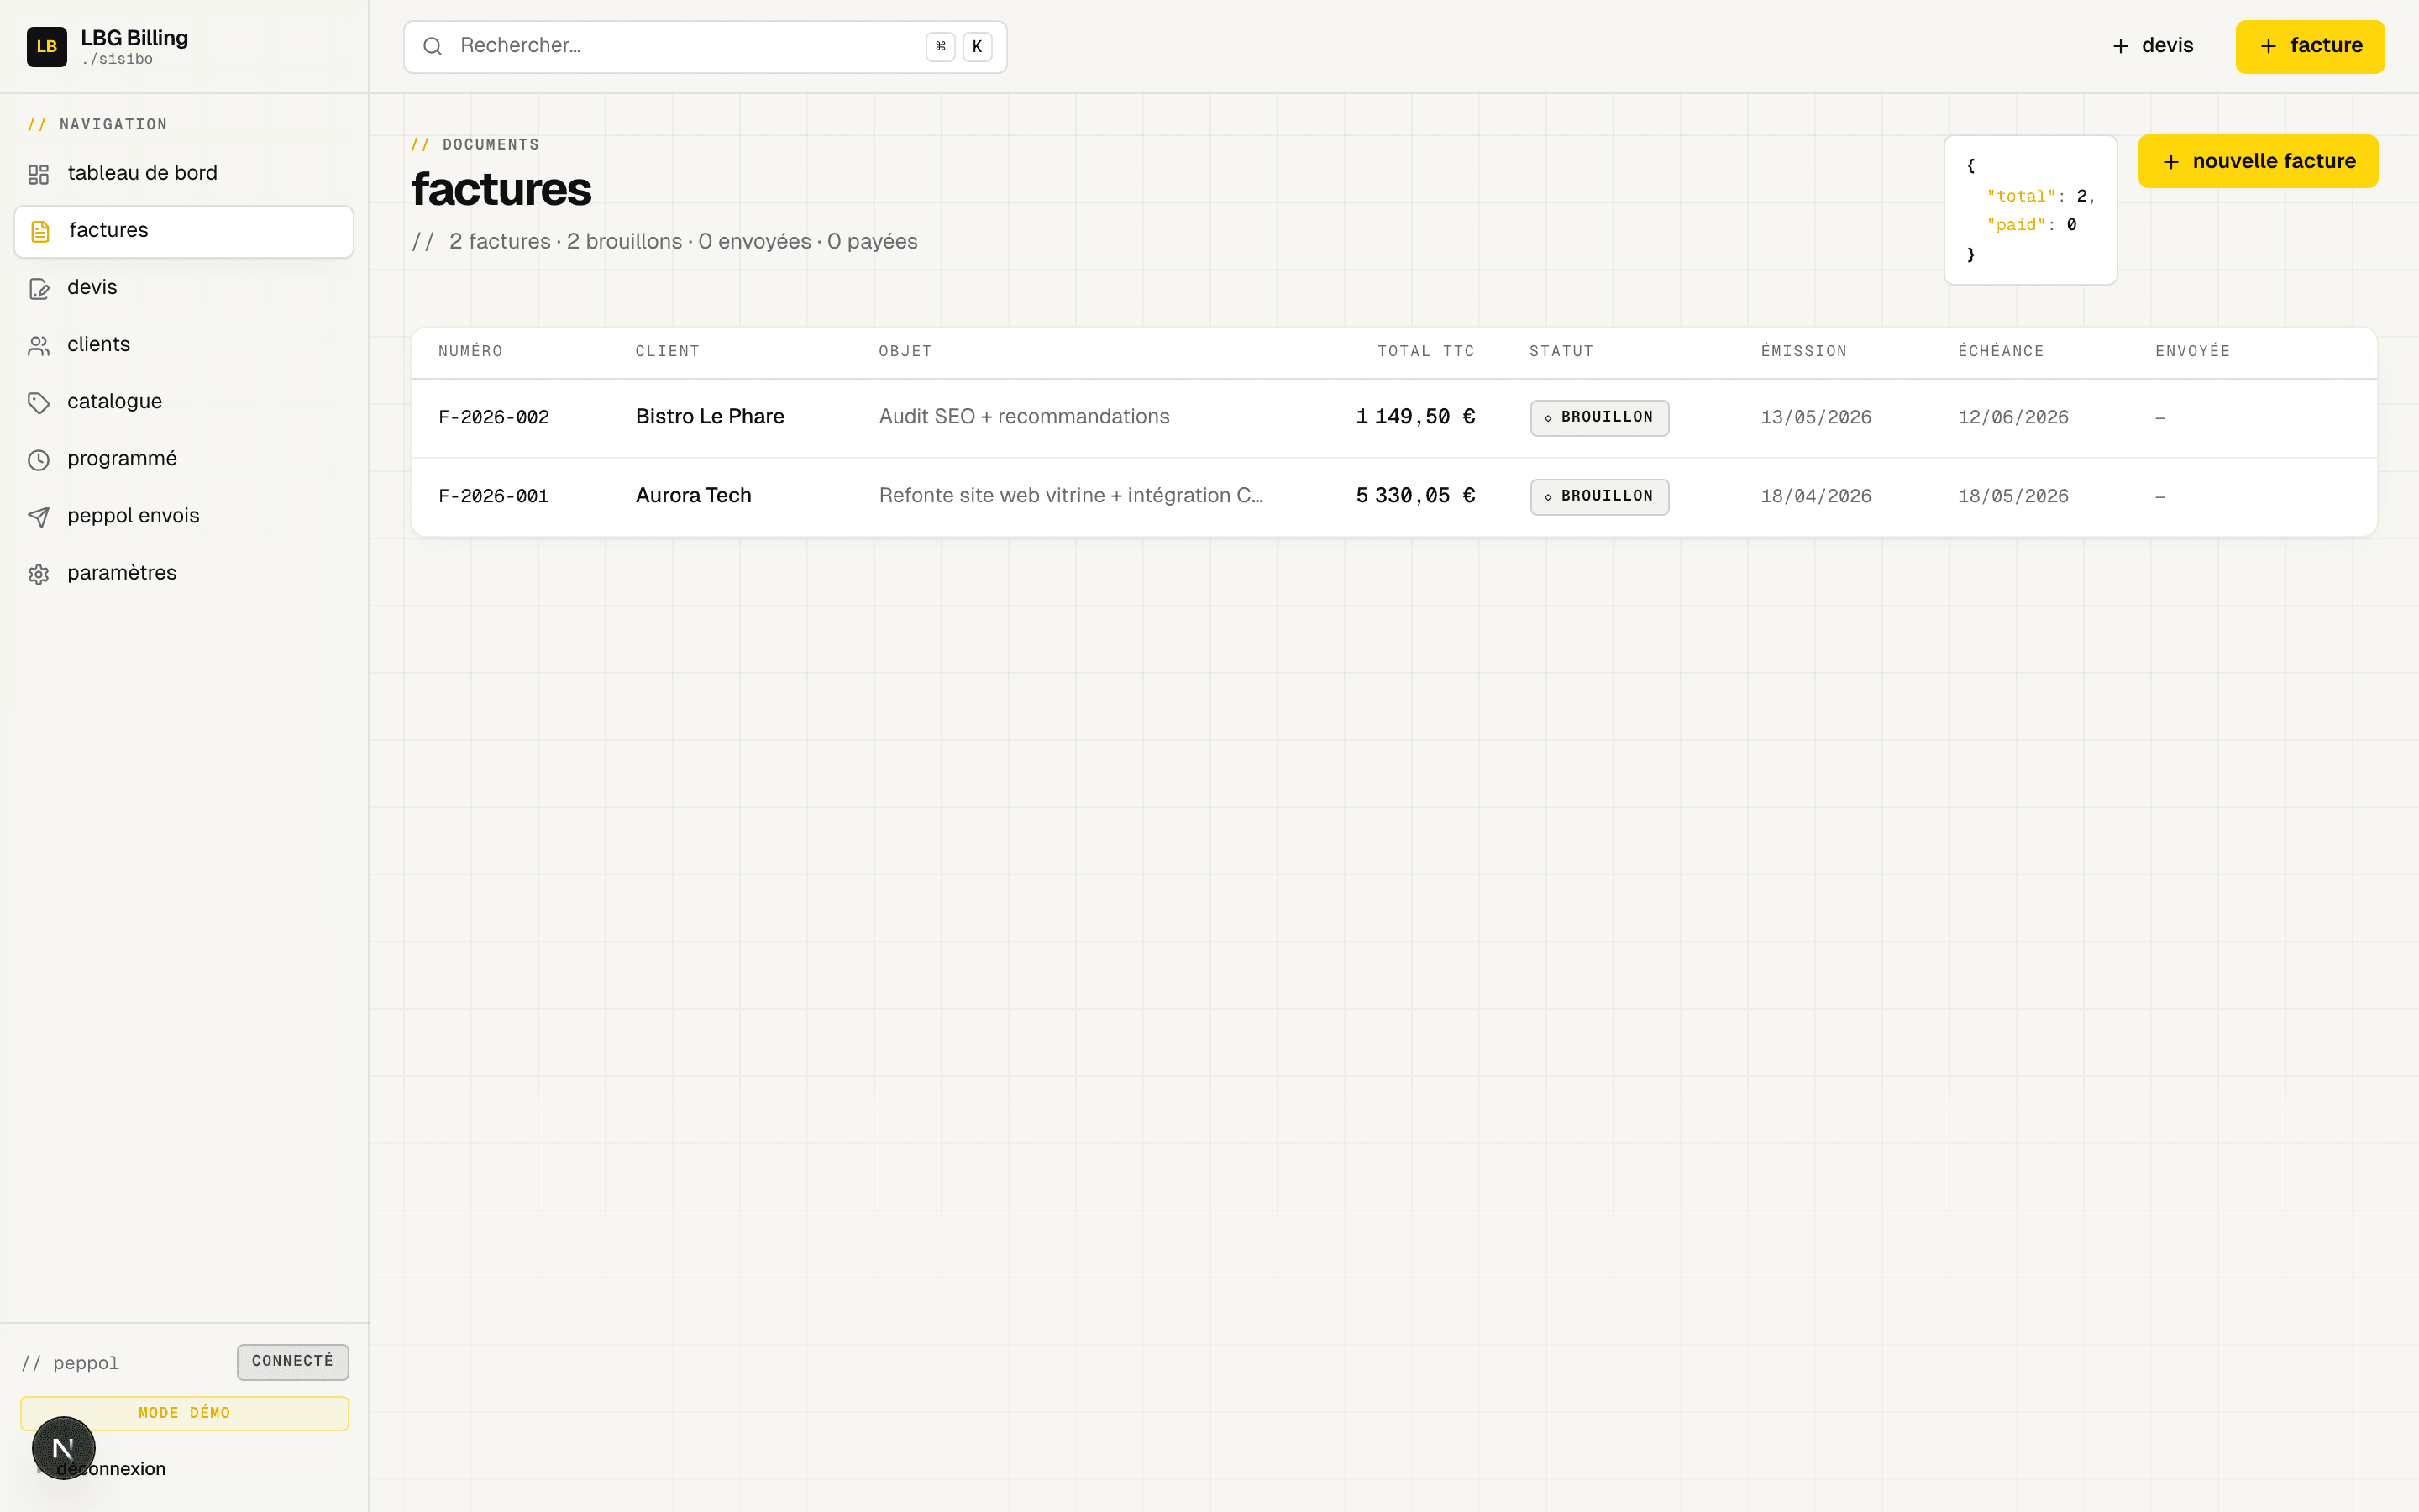
Task: Click the JSON total/paid stats card
Action: tap(2030, 210)
